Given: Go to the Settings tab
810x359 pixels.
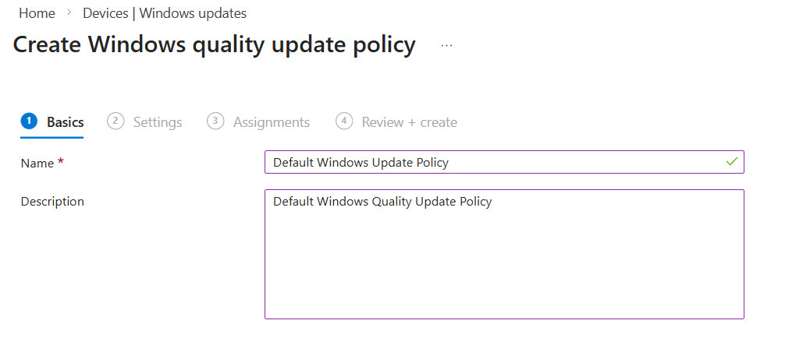Looking at the screenshot, I should tap(157, 122).
